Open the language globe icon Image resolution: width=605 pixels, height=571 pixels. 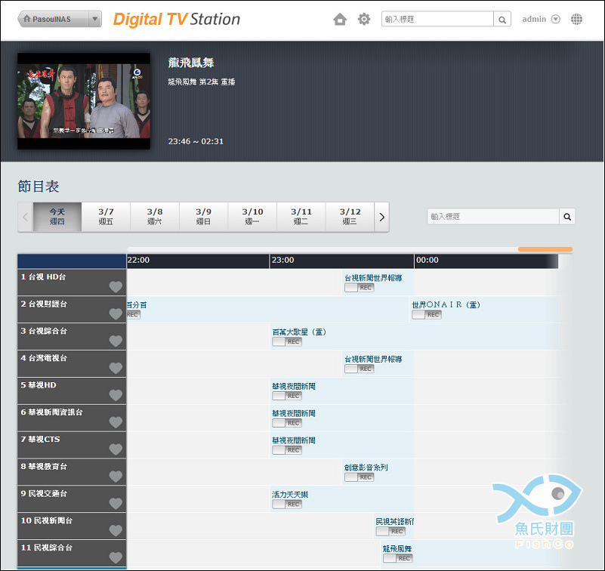[576, 19]
